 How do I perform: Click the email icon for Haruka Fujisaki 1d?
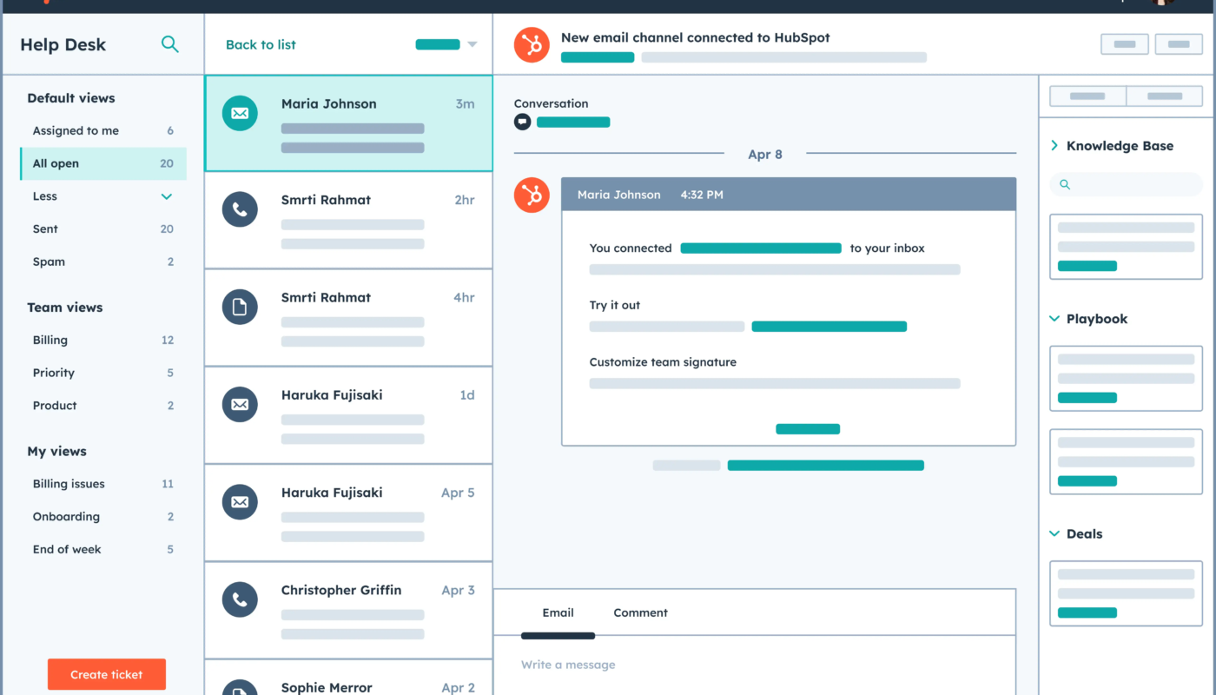240,404
